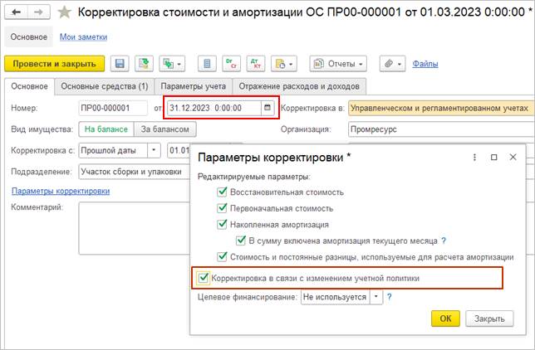Viewport: 535px width, 350px height.
Task: Close the Параметры корректировки dialog
Action: [513, 157]
